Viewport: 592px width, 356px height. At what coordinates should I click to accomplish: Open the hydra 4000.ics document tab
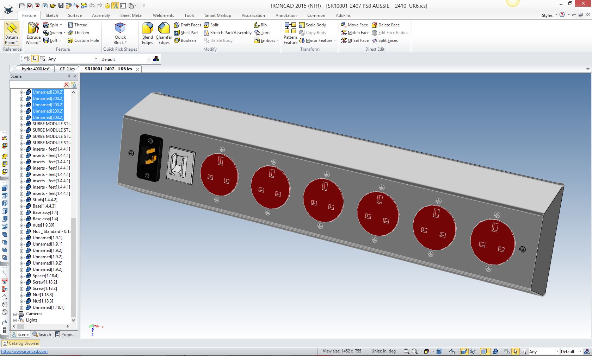35,69
